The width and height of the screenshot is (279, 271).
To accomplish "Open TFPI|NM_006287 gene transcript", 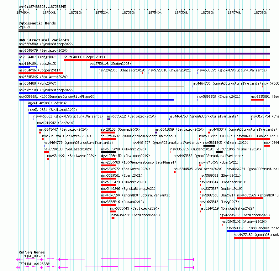I will click(x=105, y=260).
